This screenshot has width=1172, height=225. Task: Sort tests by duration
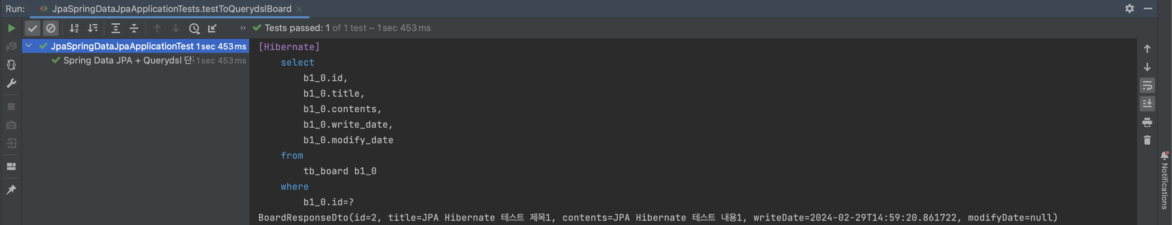93,28
